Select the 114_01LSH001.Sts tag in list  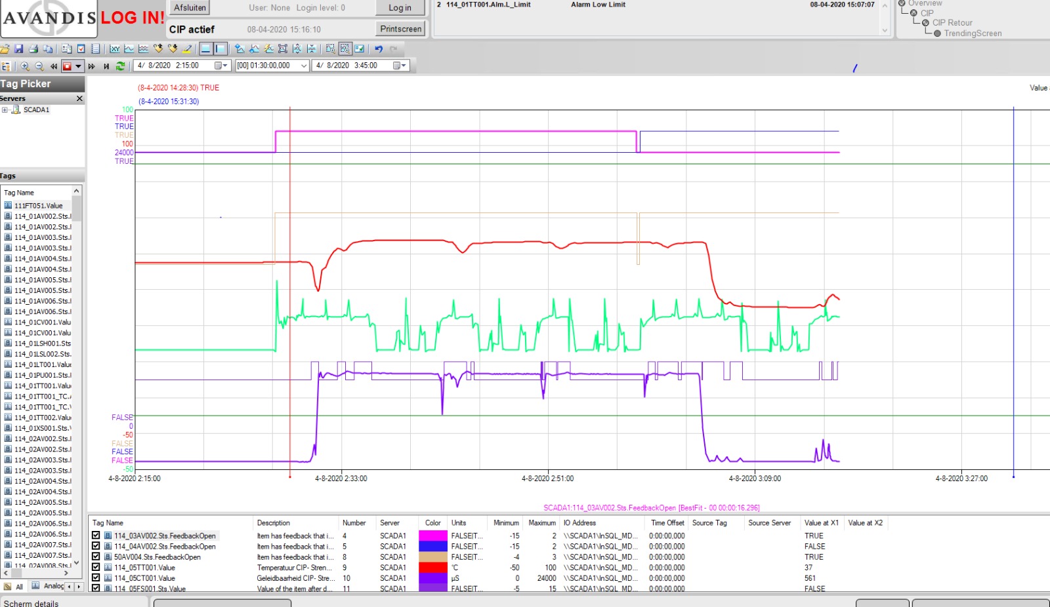[38, 343]
